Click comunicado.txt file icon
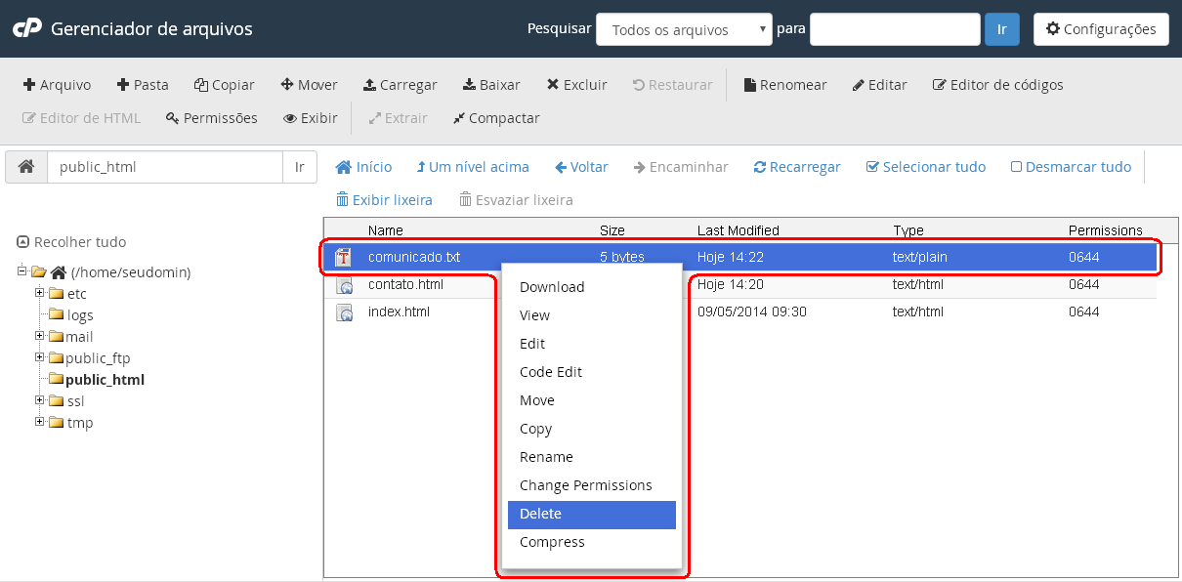 coord(344,257)
